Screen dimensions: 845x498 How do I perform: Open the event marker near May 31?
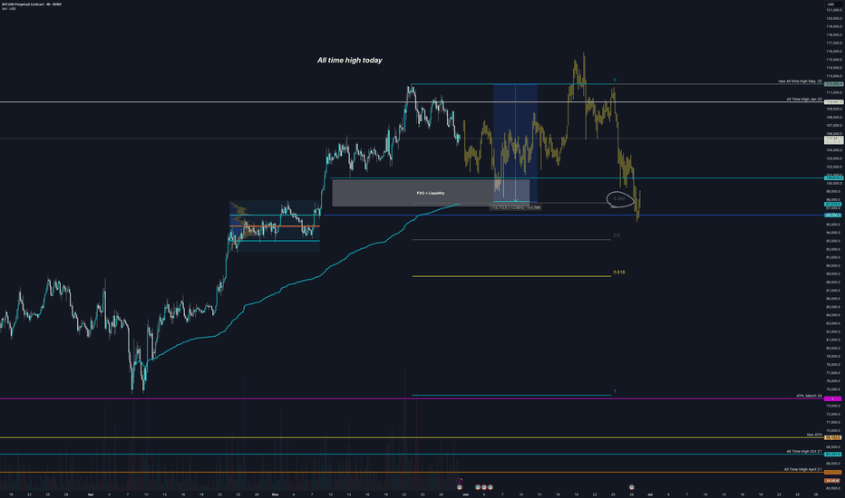coord(459,487)
